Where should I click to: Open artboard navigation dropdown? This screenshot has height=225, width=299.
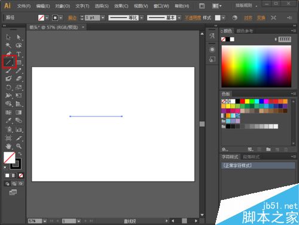coord(79,221)
